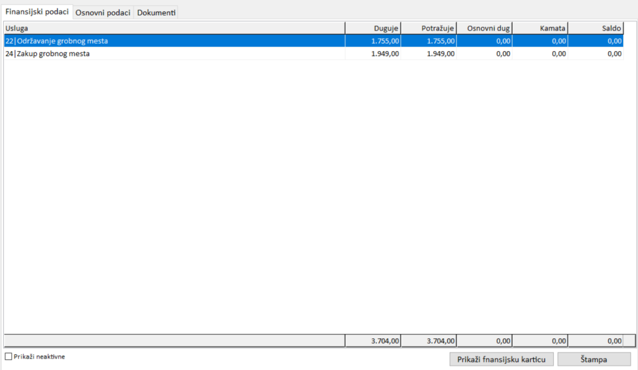Click the Potražuje column header
Viewport: 638px width, 370px height.
tap(429, 28)
